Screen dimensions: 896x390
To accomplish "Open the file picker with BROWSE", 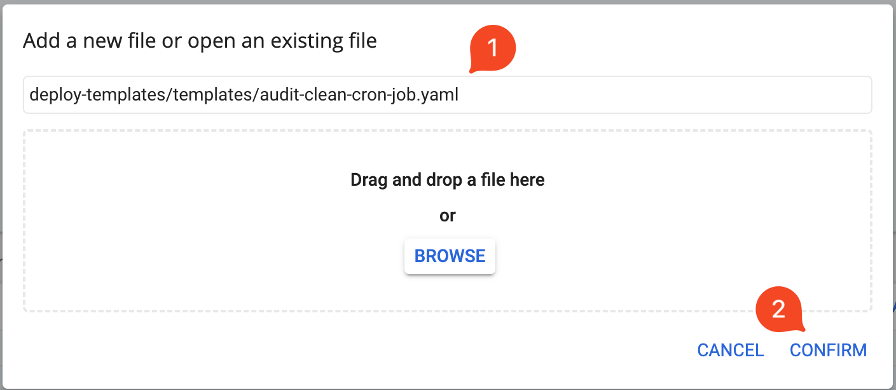I will (x=450, y=256).
